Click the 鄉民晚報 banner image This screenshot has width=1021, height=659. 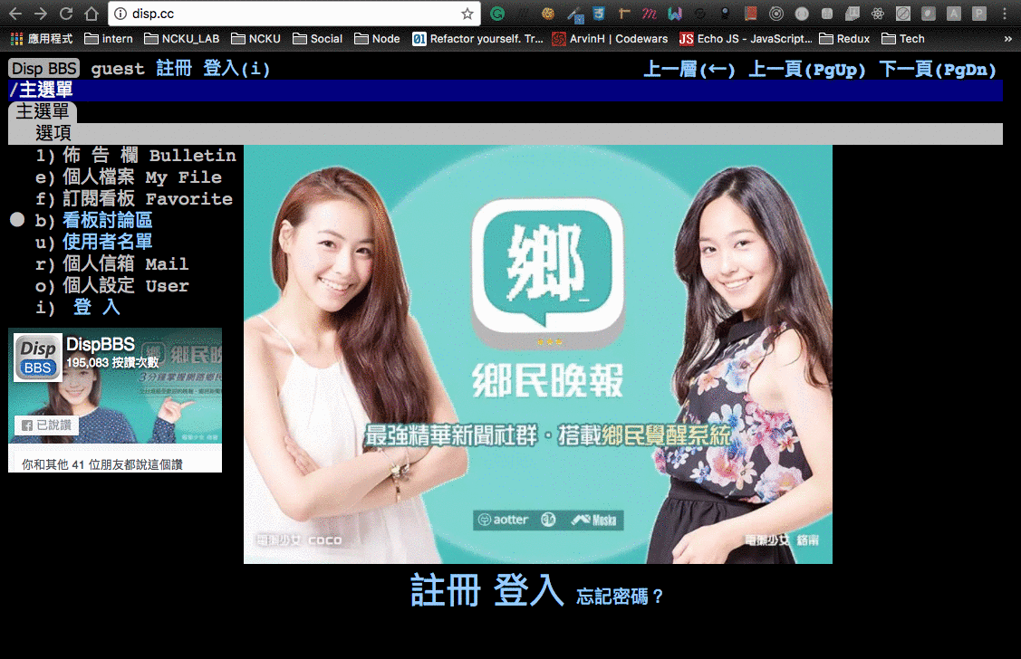(x=538, y=355)
